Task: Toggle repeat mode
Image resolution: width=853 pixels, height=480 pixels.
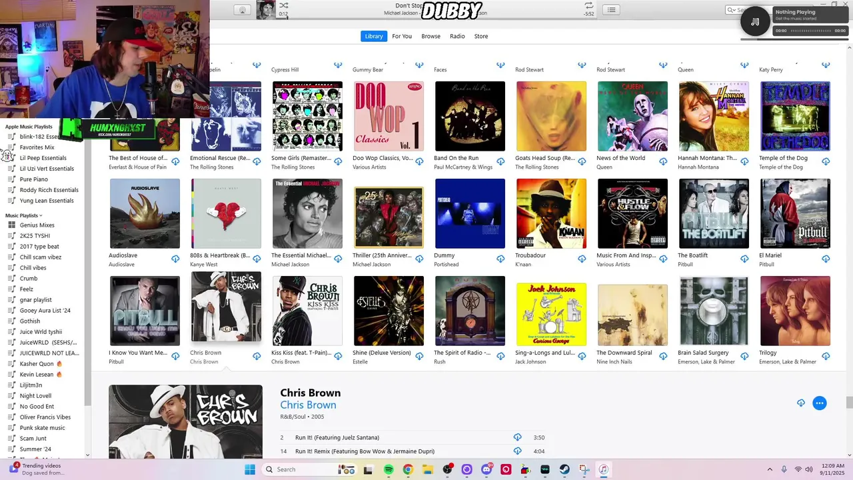Action: point(588,5)
